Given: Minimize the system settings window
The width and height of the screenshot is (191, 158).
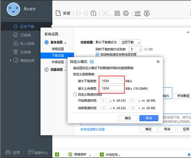Looking at the screenshot, I should point(188,32).
